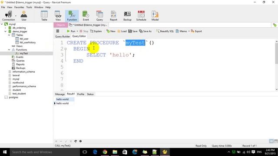Collapse the demo_trigger database

(x=5, y=31)
